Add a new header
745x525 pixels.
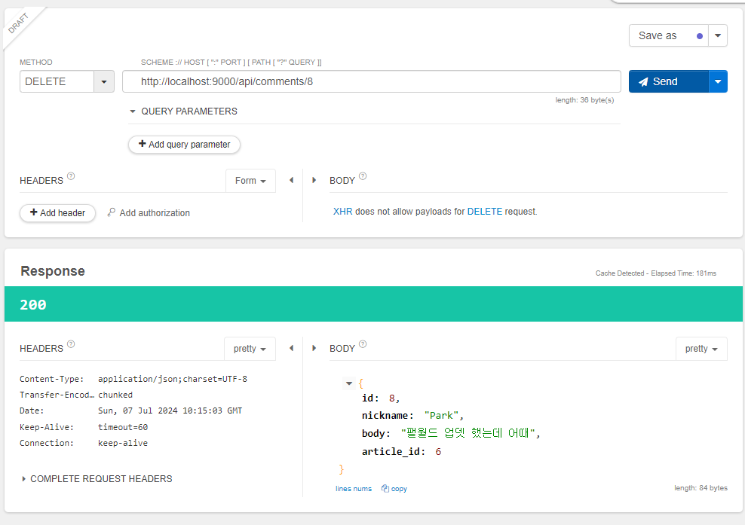(x=57, y=212)
